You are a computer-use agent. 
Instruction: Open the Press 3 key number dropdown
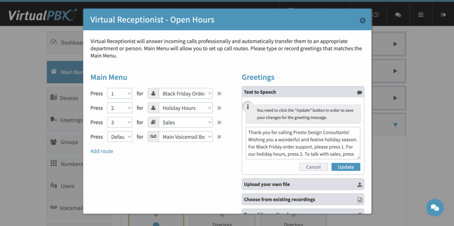click(x=120, y=122)
